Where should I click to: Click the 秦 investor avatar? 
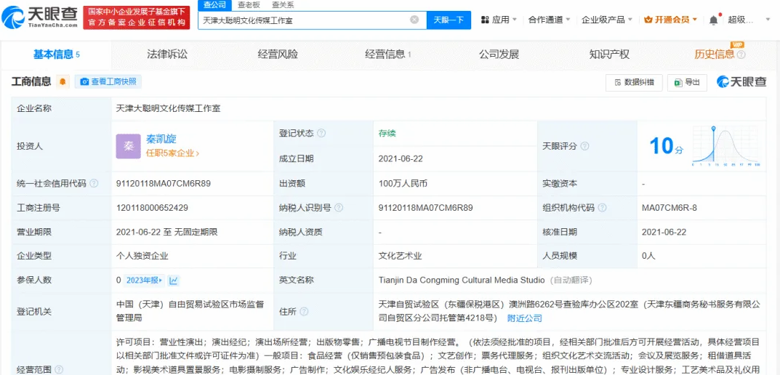coord(129,146)
